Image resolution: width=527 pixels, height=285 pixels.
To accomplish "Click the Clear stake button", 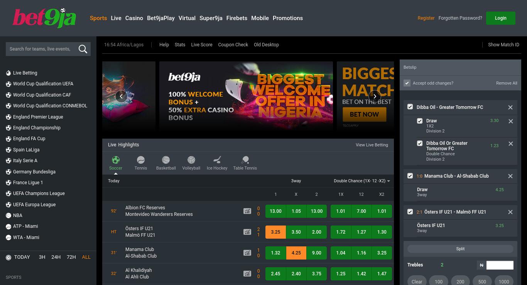I will [x=417, y=282].
